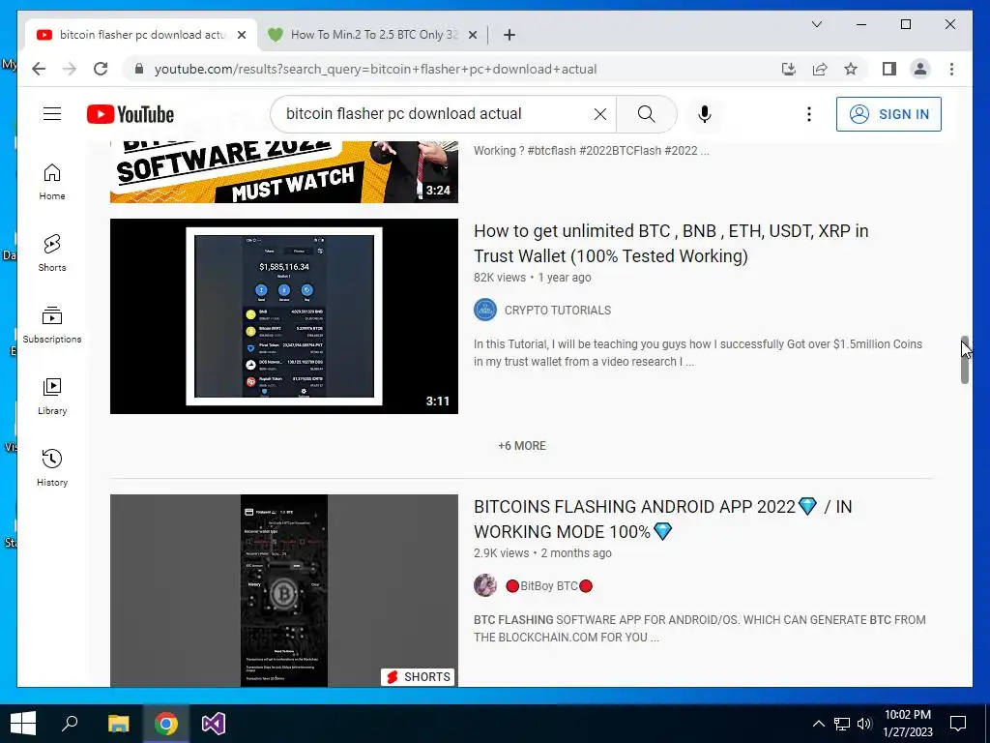Expand +6 MORE results
990x743 pixels.
[521, 446]
